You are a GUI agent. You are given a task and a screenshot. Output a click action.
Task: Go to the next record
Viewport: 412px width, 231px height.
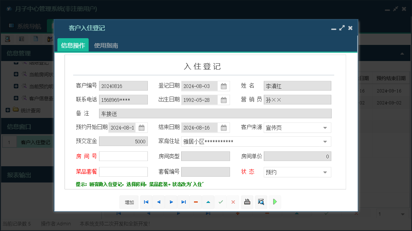[x=171, y=202]
